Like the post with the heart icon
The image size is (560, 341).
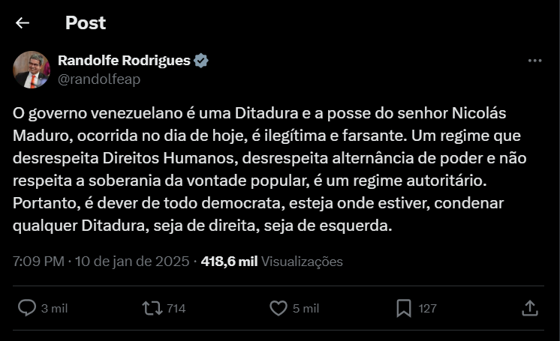tap(278, 308)
